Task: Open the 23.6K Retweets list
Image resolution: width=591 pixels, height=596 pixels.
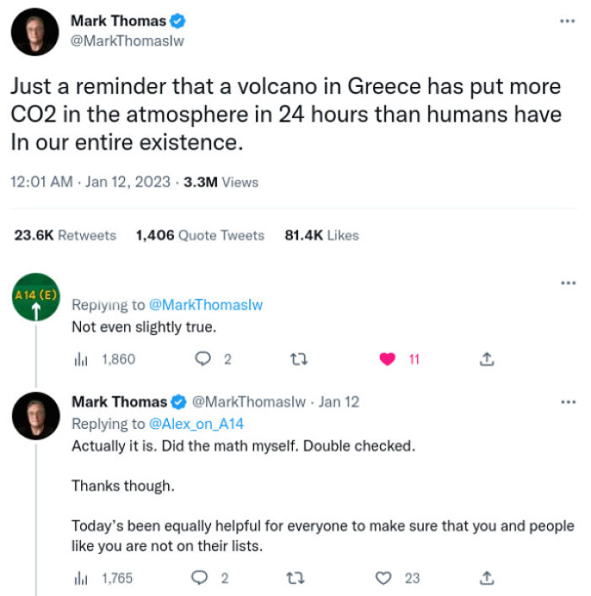Action: (x=65, y=236)
